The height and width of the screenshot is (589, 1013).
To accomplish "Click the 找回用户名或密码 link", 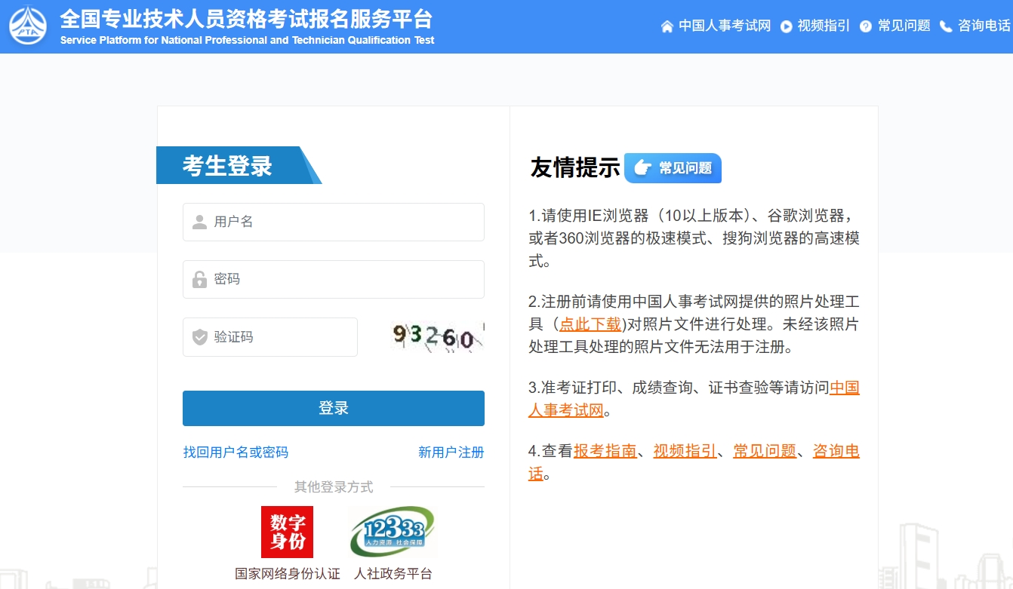I will pyautogui.click(x=236, y=452).
